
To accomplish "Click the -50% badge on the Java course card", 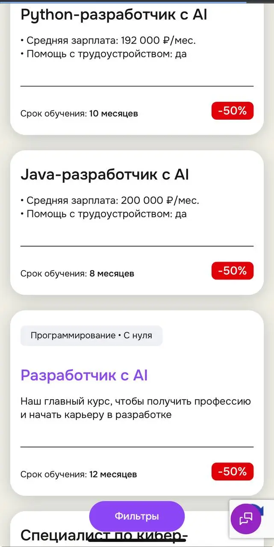I will click(232, 270).
